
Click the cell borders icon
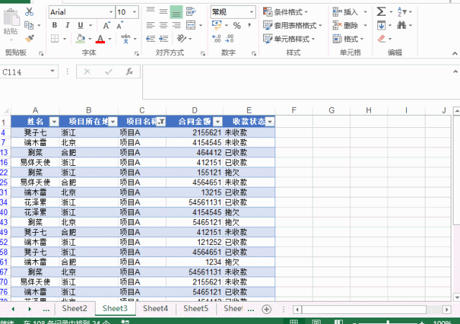tap(55, 38)
